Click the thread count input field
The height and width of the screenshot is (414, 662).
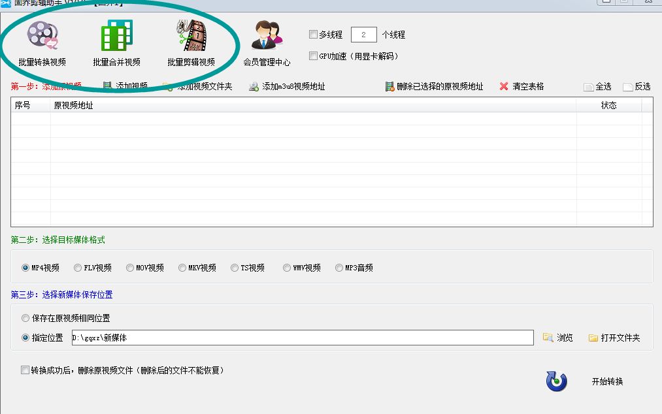(363, 35)
